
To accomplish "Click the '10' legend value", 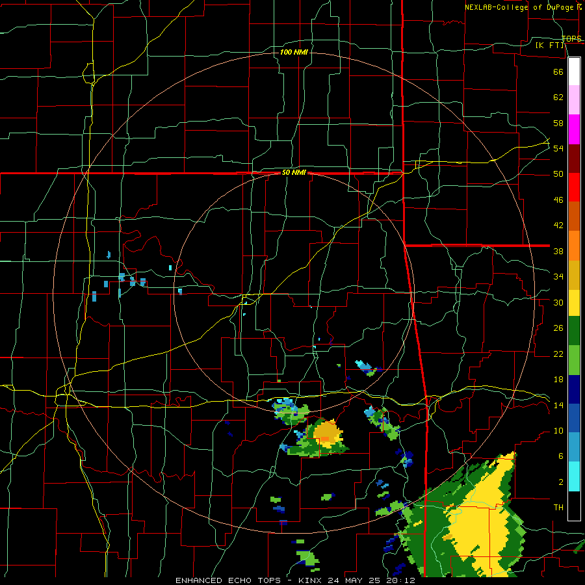I will tap(558, 431).
